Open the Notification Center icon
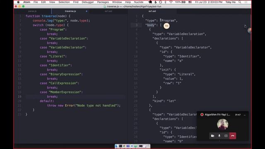 click(246, 2)
